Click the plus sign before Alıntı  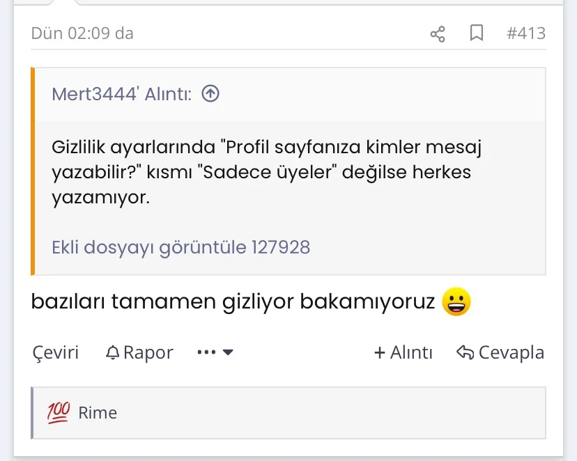coord(380,353)
